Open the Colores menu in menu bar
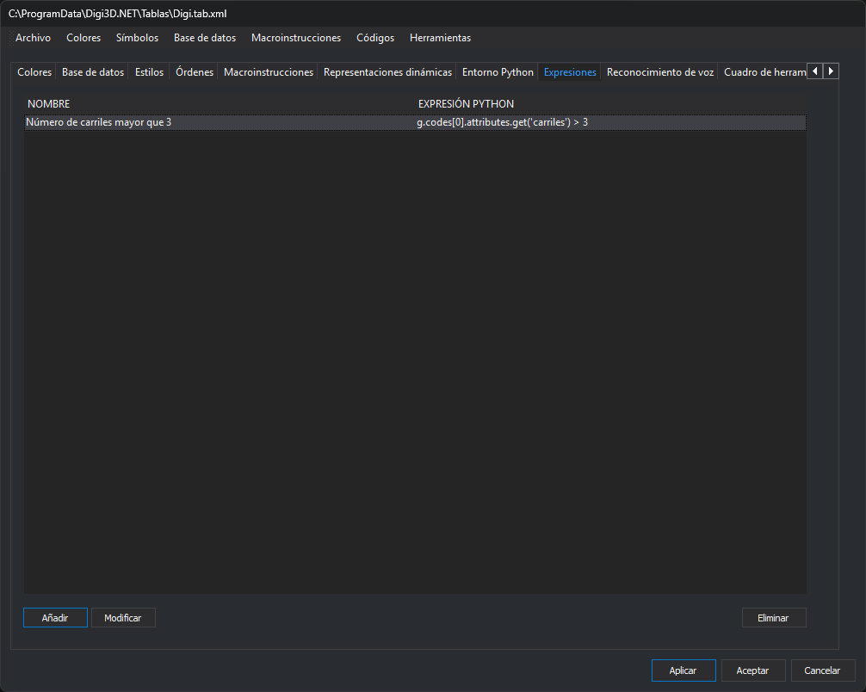The image size is (866, 692). coord(84,38)
